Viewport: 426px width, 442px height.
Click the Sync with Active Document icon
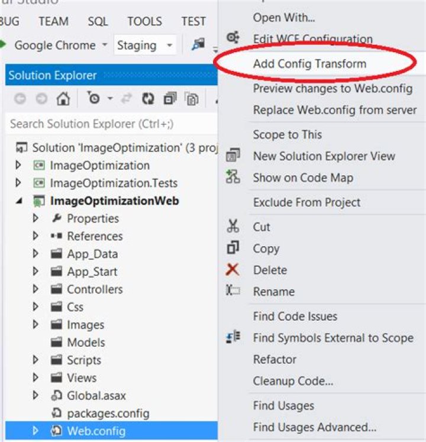[x=127, y=98]
